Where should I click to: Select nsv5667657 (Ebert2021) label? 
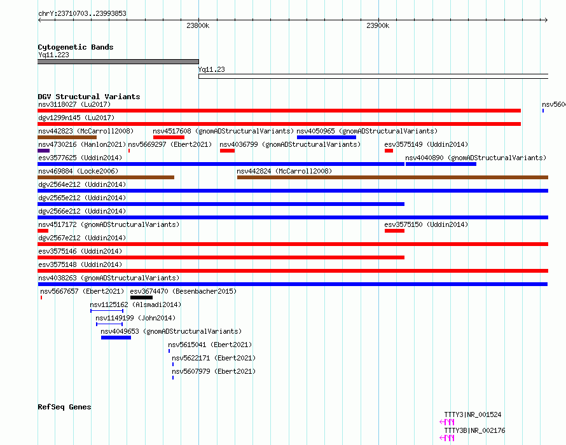click(82, 291)
